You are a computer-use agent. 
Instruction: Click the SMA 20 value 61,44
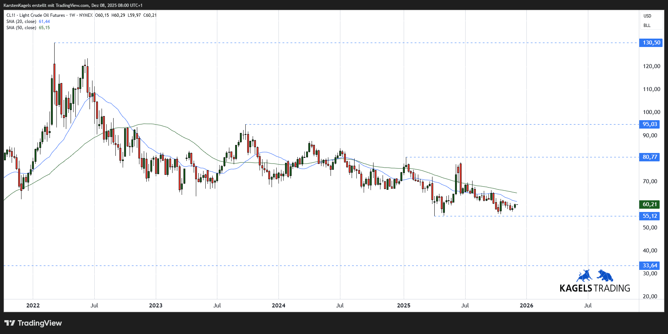[44, 21]
